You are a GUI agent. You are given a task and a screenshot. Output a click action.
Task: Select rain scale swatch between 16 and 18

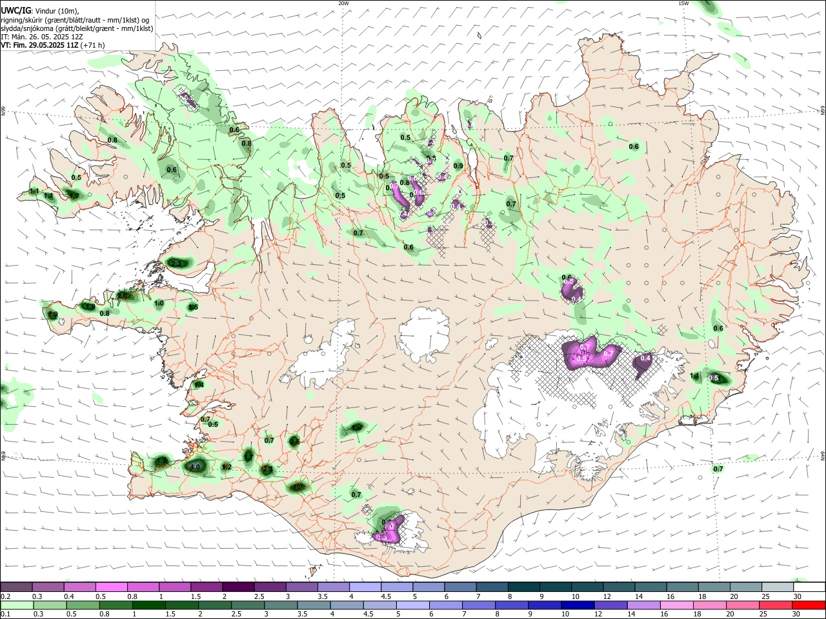tap(676, 605)
